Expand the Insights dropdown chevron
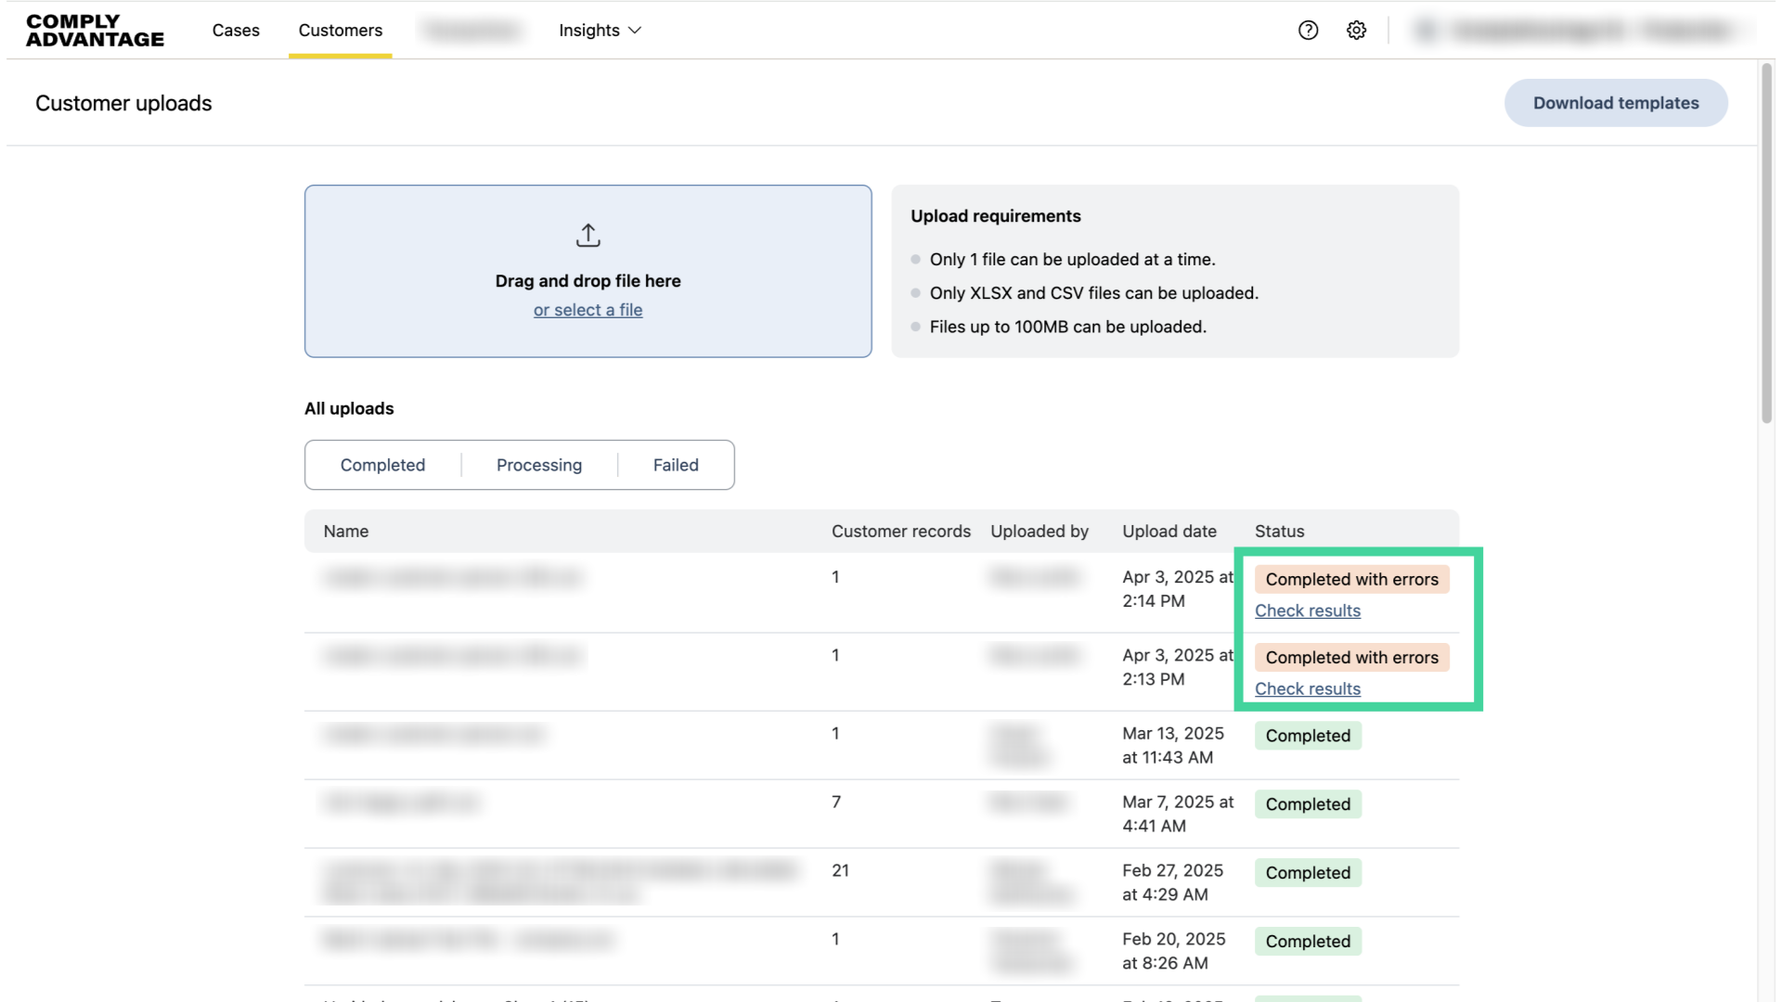 [x=635, y=31]
